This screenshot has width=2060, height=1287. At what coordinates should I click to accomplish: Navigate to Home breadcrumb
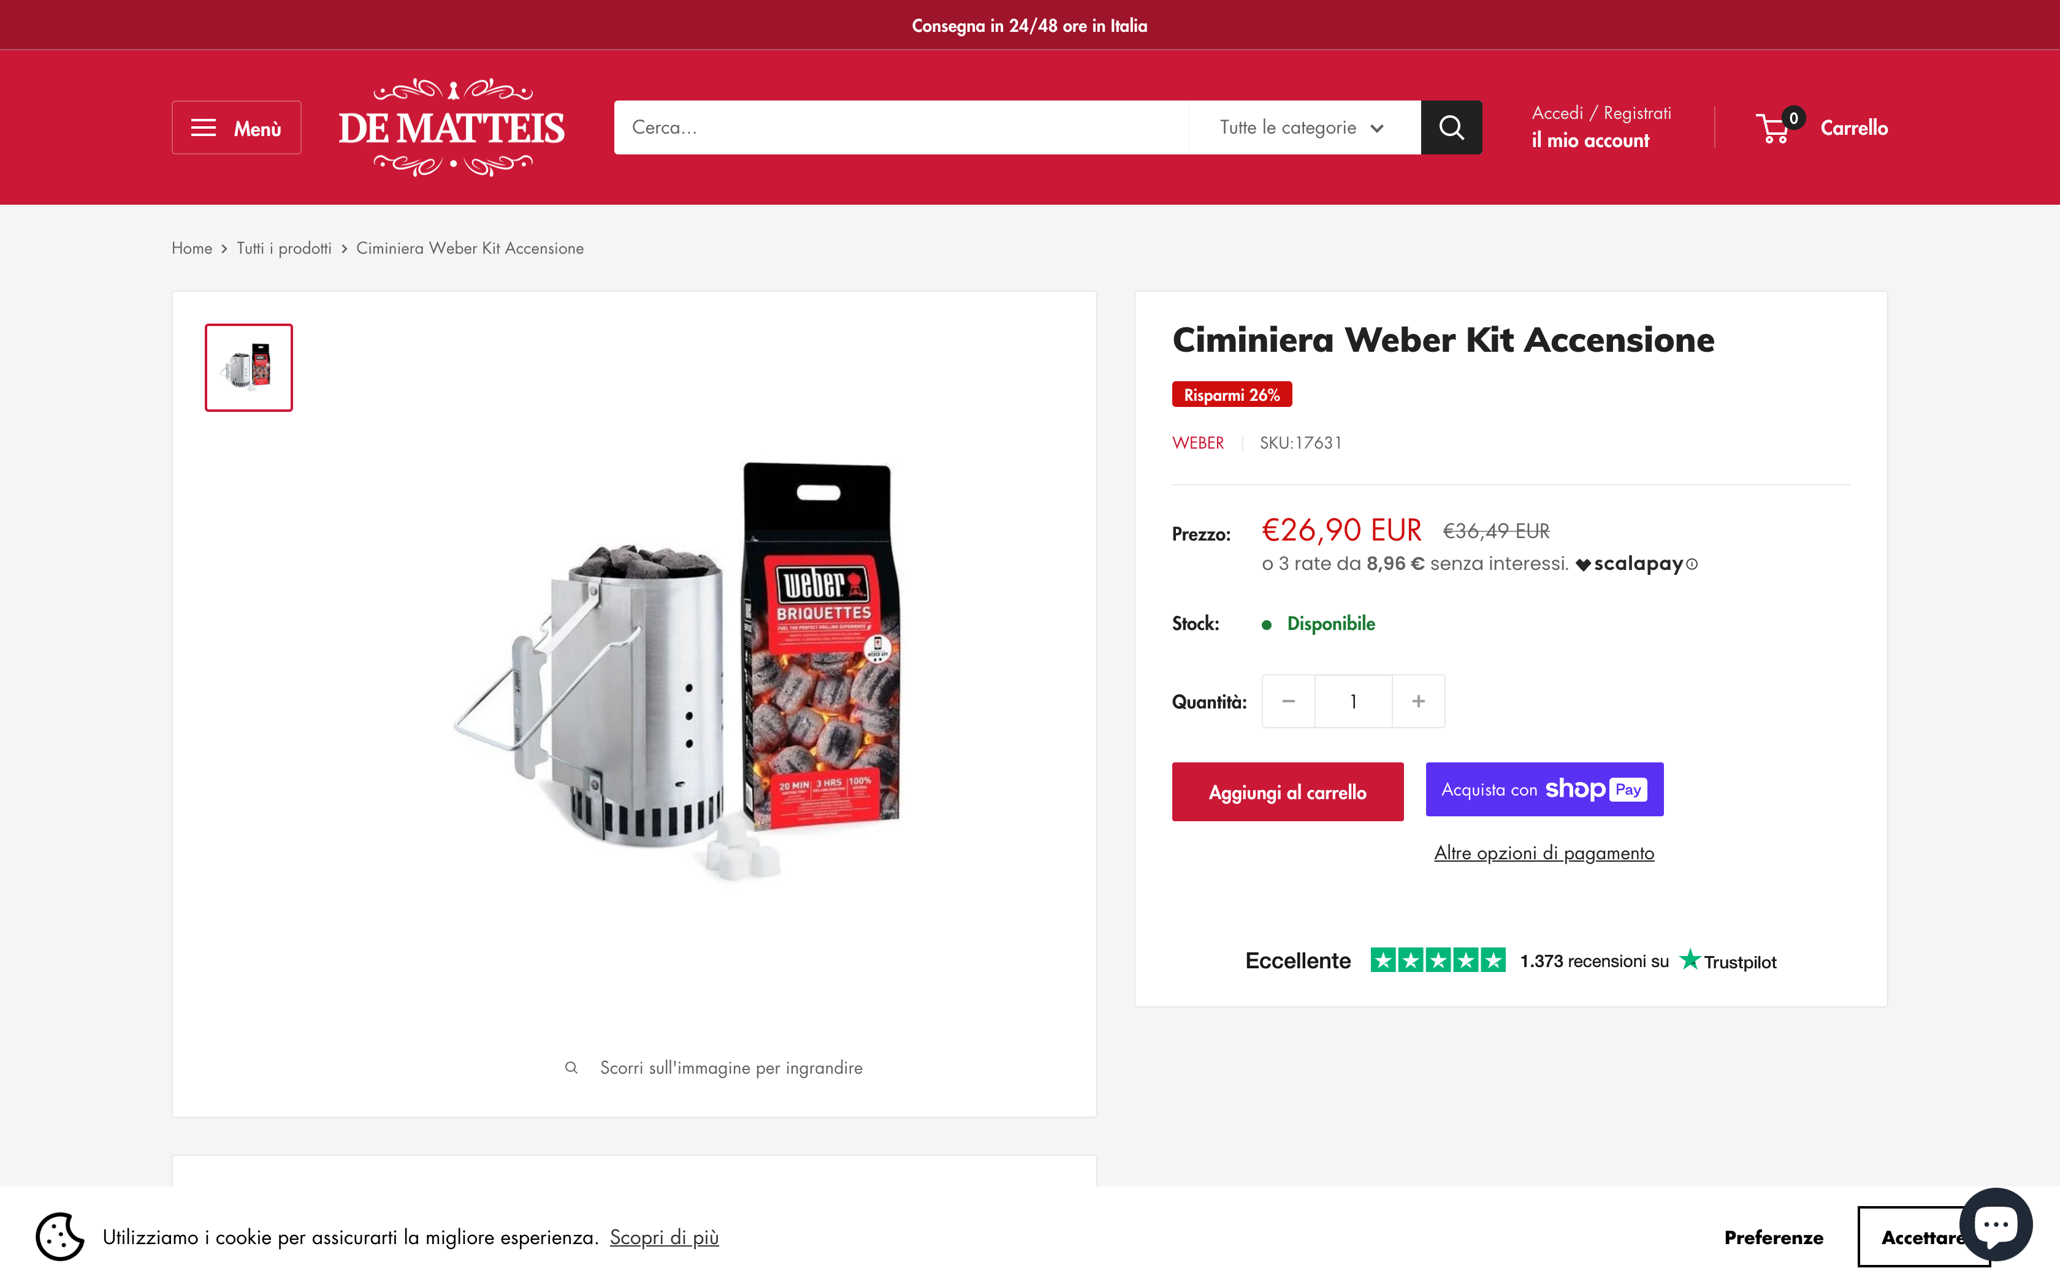pos(191,248)
